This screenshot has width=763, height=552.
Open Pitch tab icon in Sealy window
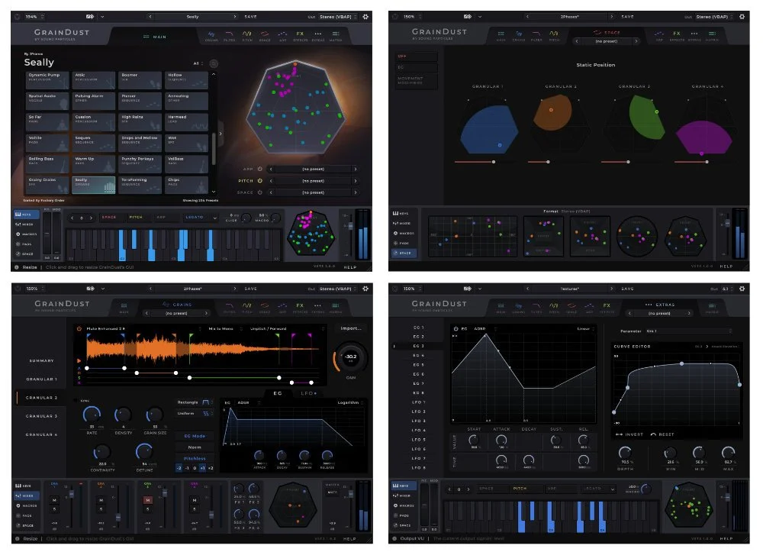[246, 36]
